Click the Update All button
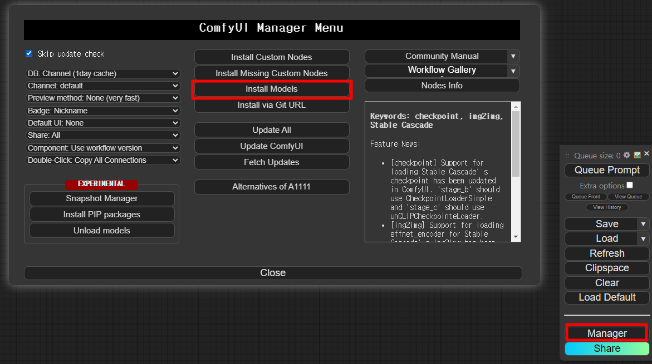 (272, 130)
